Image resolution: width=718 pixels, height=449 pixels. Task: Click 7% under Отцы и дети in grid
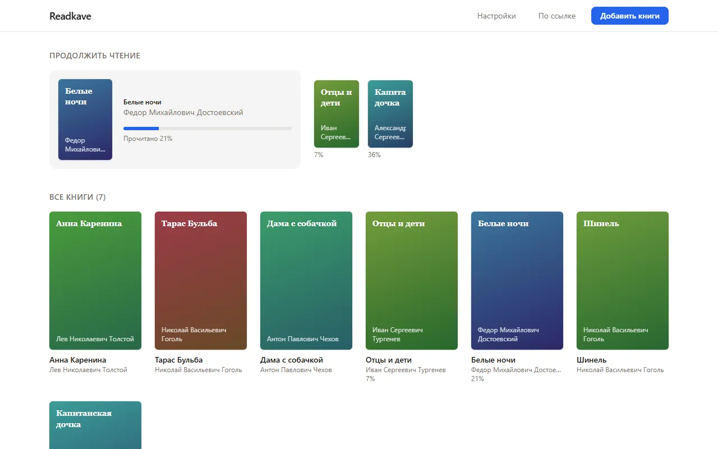pyautogui.click(x=370, y=379)
